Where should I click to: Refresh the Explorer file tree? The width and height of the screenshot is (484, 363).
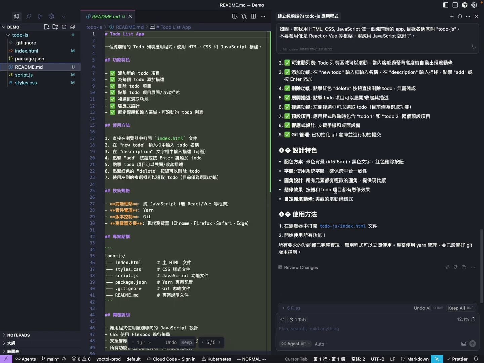click(64, 27)
